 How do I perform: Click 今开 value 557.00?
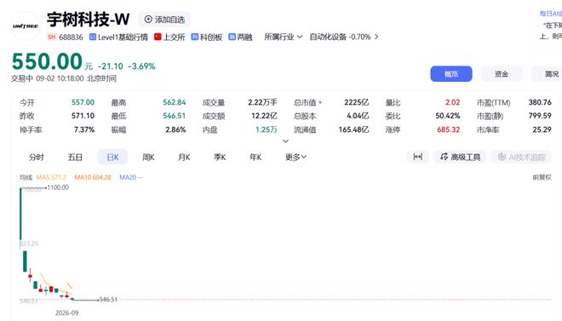[83, 102]
